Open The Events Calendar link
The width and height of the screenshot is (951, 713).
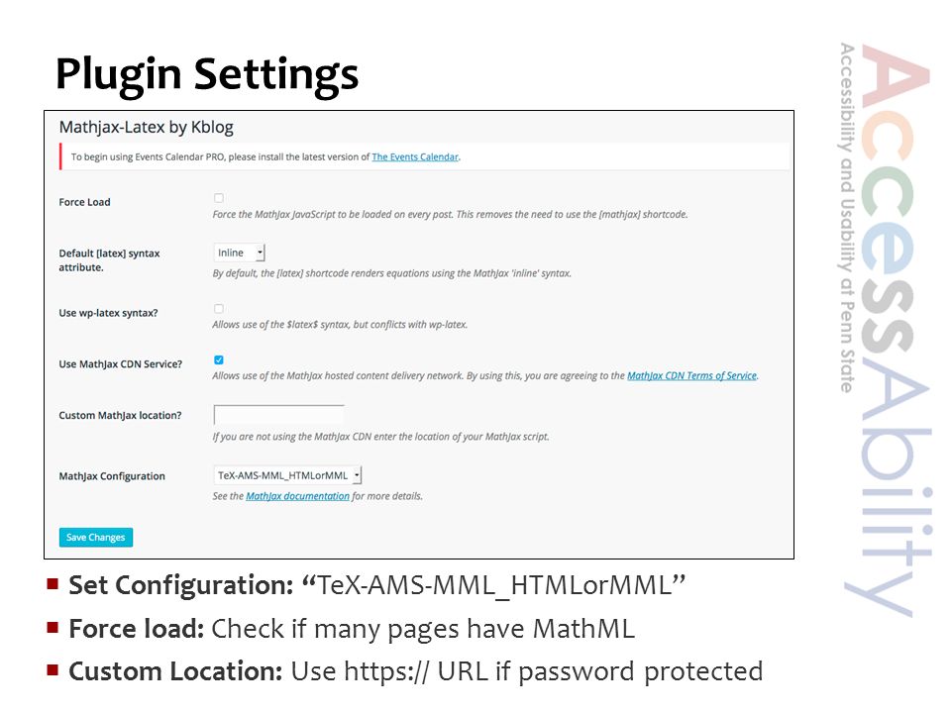[415, 157]
